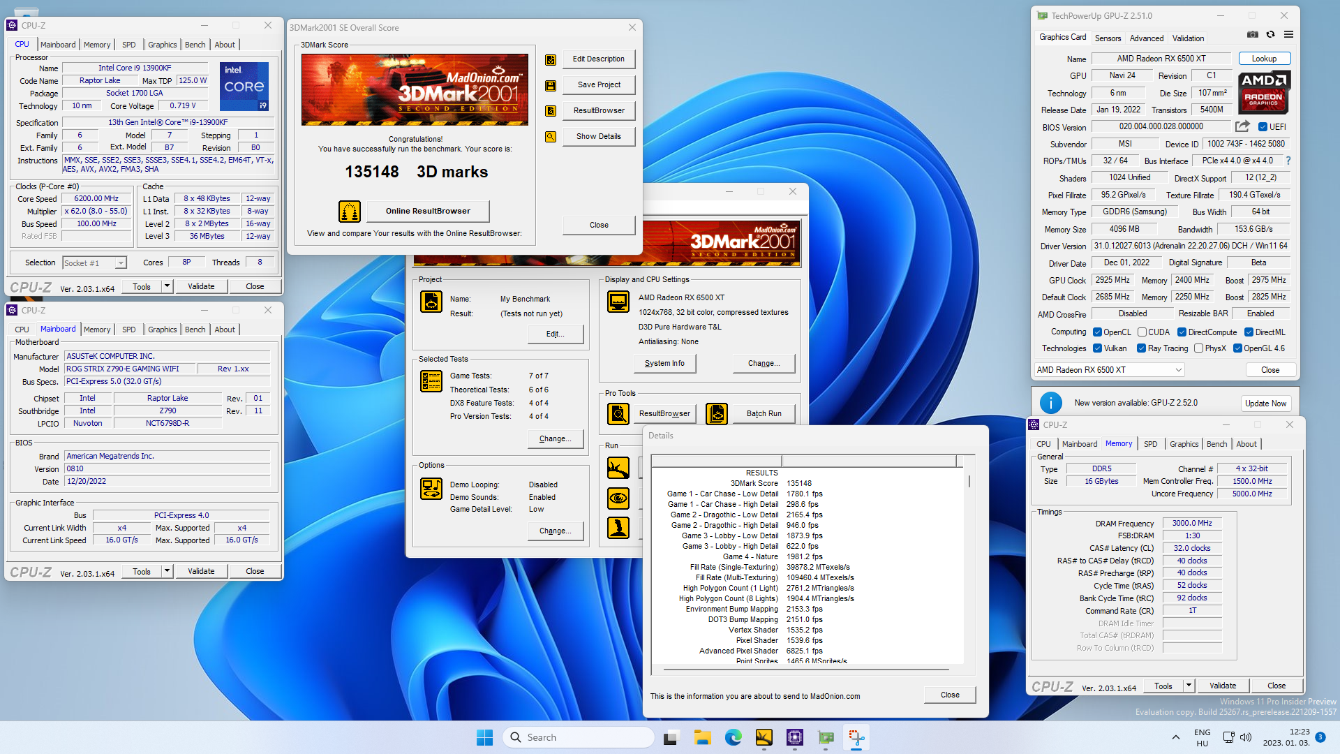The height and width of the screenshot is (754, 1340).
Task: Switch to the Validation tab in GPU-Z
Action: pyautogui.click(x=1188, y=38)
